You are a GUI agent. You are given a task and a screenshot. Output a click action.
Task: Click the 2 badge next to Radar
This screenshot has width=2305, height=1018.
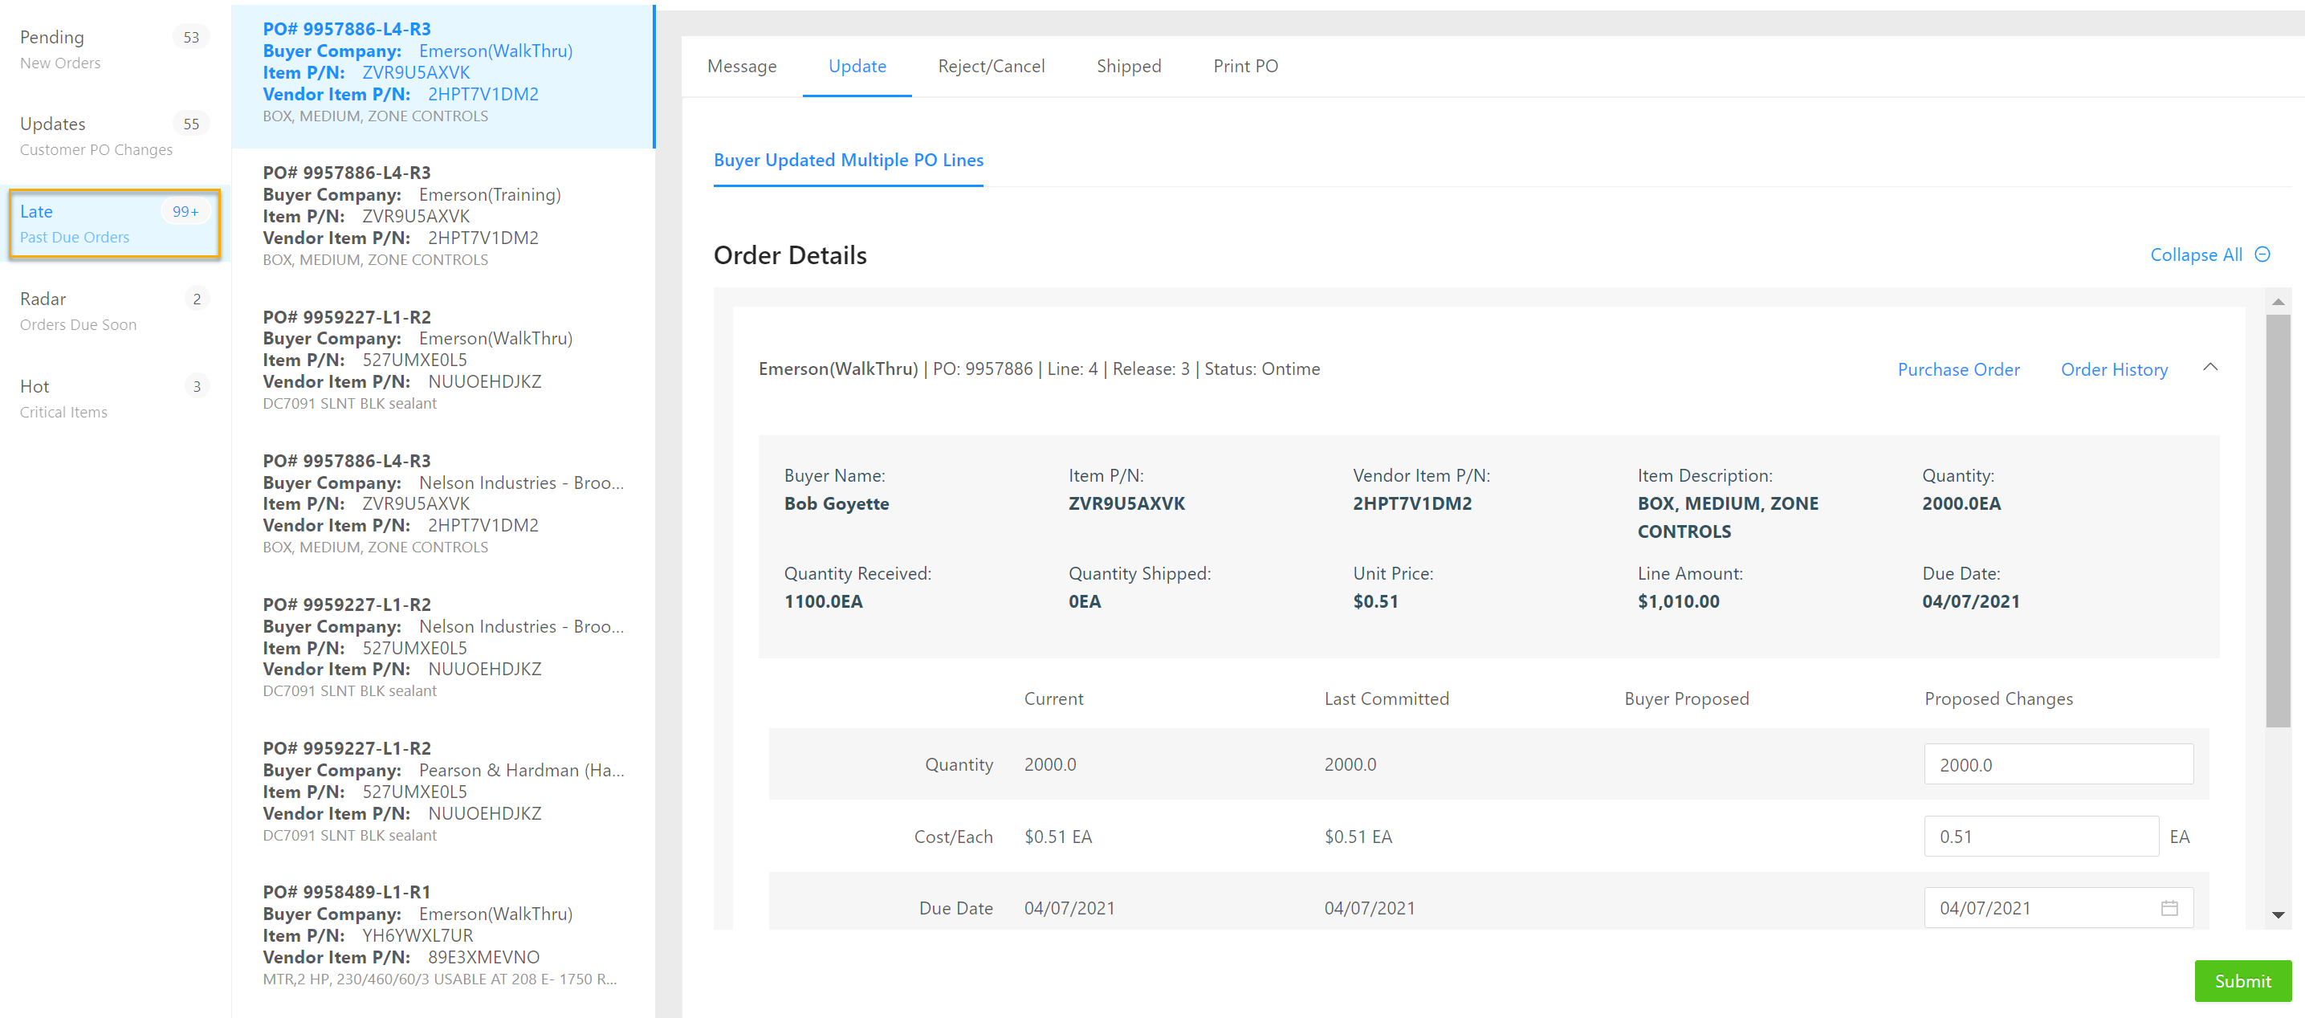click(x=197, y=299)
